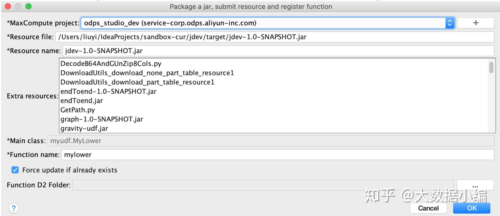
Task: Select DownloadUtils_download_part_table_resource1 entry
Action: click(x=137, y=82)
